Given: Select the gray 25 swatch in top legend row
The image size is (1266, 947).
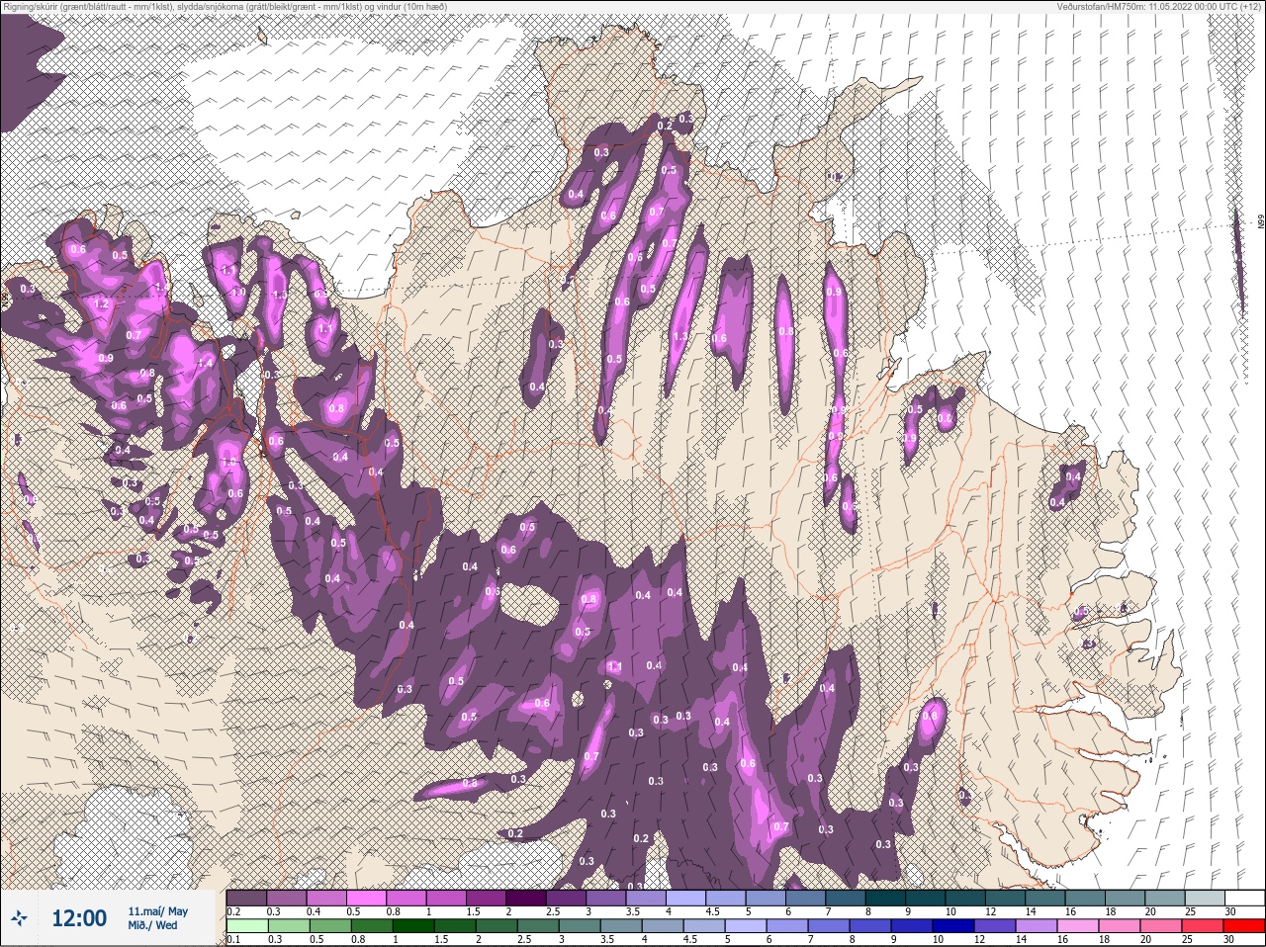Looking at the screenshot, I should click(1205, 898).
